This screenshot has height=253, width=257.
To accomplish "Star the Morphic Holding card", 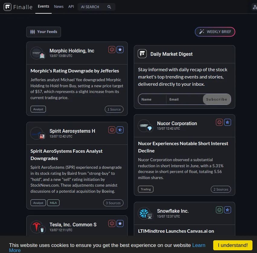I will [x=120, y=49].
